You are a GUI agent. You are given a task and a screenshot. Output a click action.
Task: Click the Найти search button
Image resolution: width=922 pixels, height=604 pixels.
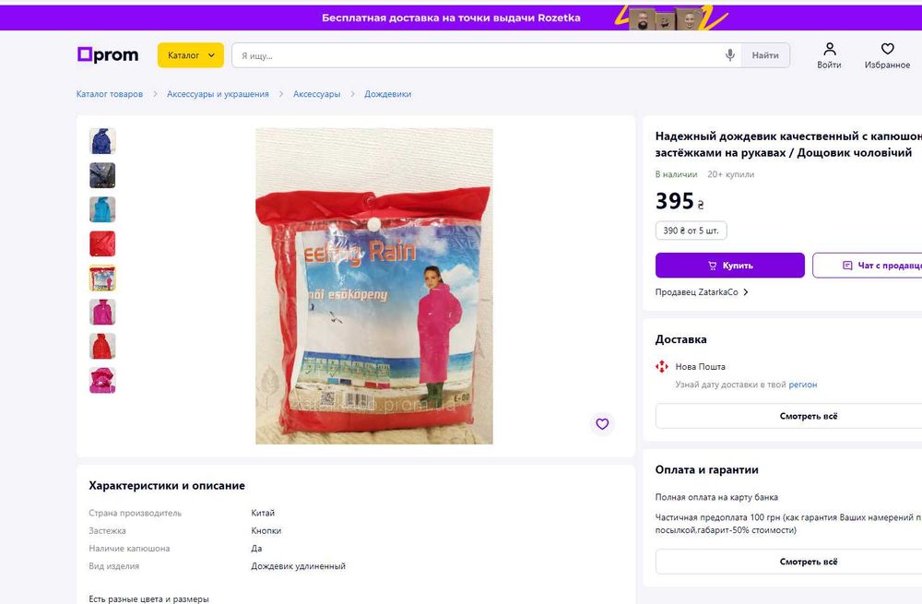coord(765,55)
